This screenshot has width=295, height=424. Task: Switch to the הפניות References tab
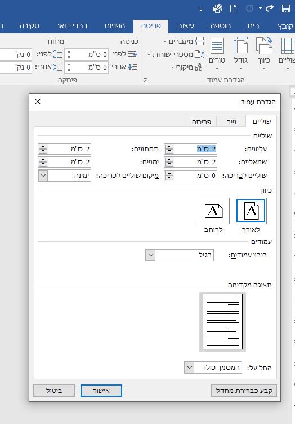114,26
